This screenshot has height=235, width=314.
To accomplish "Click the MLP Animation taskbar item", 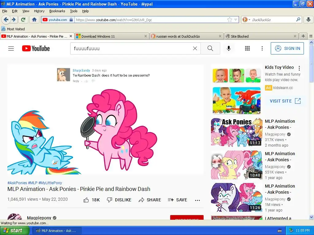I will click(x=57, y=231).
